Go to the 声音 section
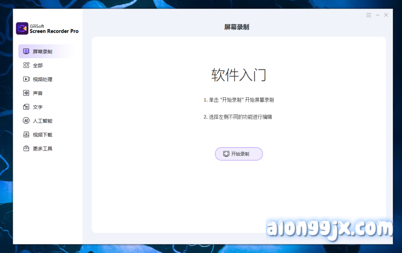This screenshot has width=402, height=253. click(x=38, y=93)
